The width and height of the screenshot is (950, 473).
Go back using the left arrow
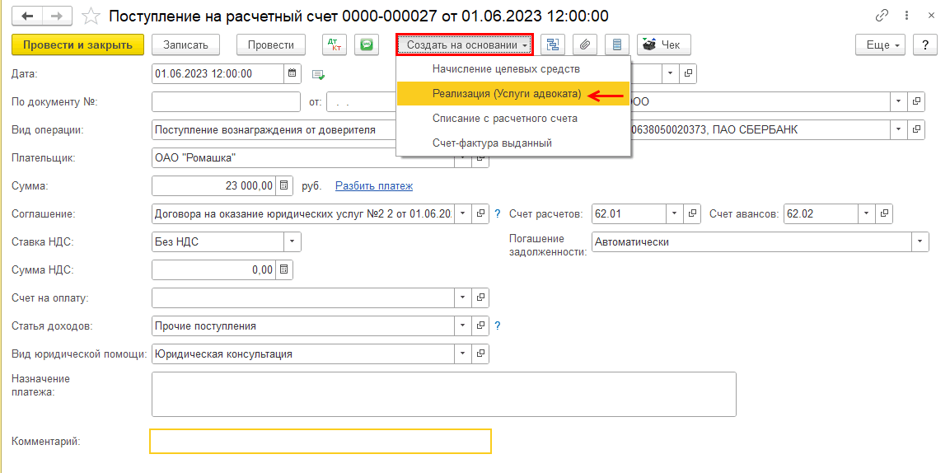coord(28,16)
